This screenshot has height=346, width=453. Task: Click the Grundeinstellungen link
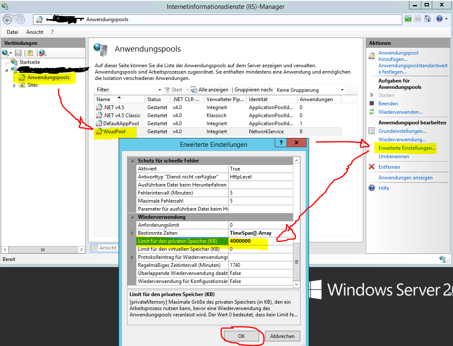click(402, 131)
